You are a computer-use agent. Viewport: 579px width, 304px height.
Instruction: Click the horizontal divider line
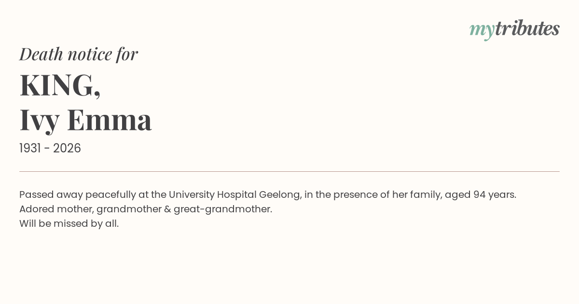[x=289, y=171]
